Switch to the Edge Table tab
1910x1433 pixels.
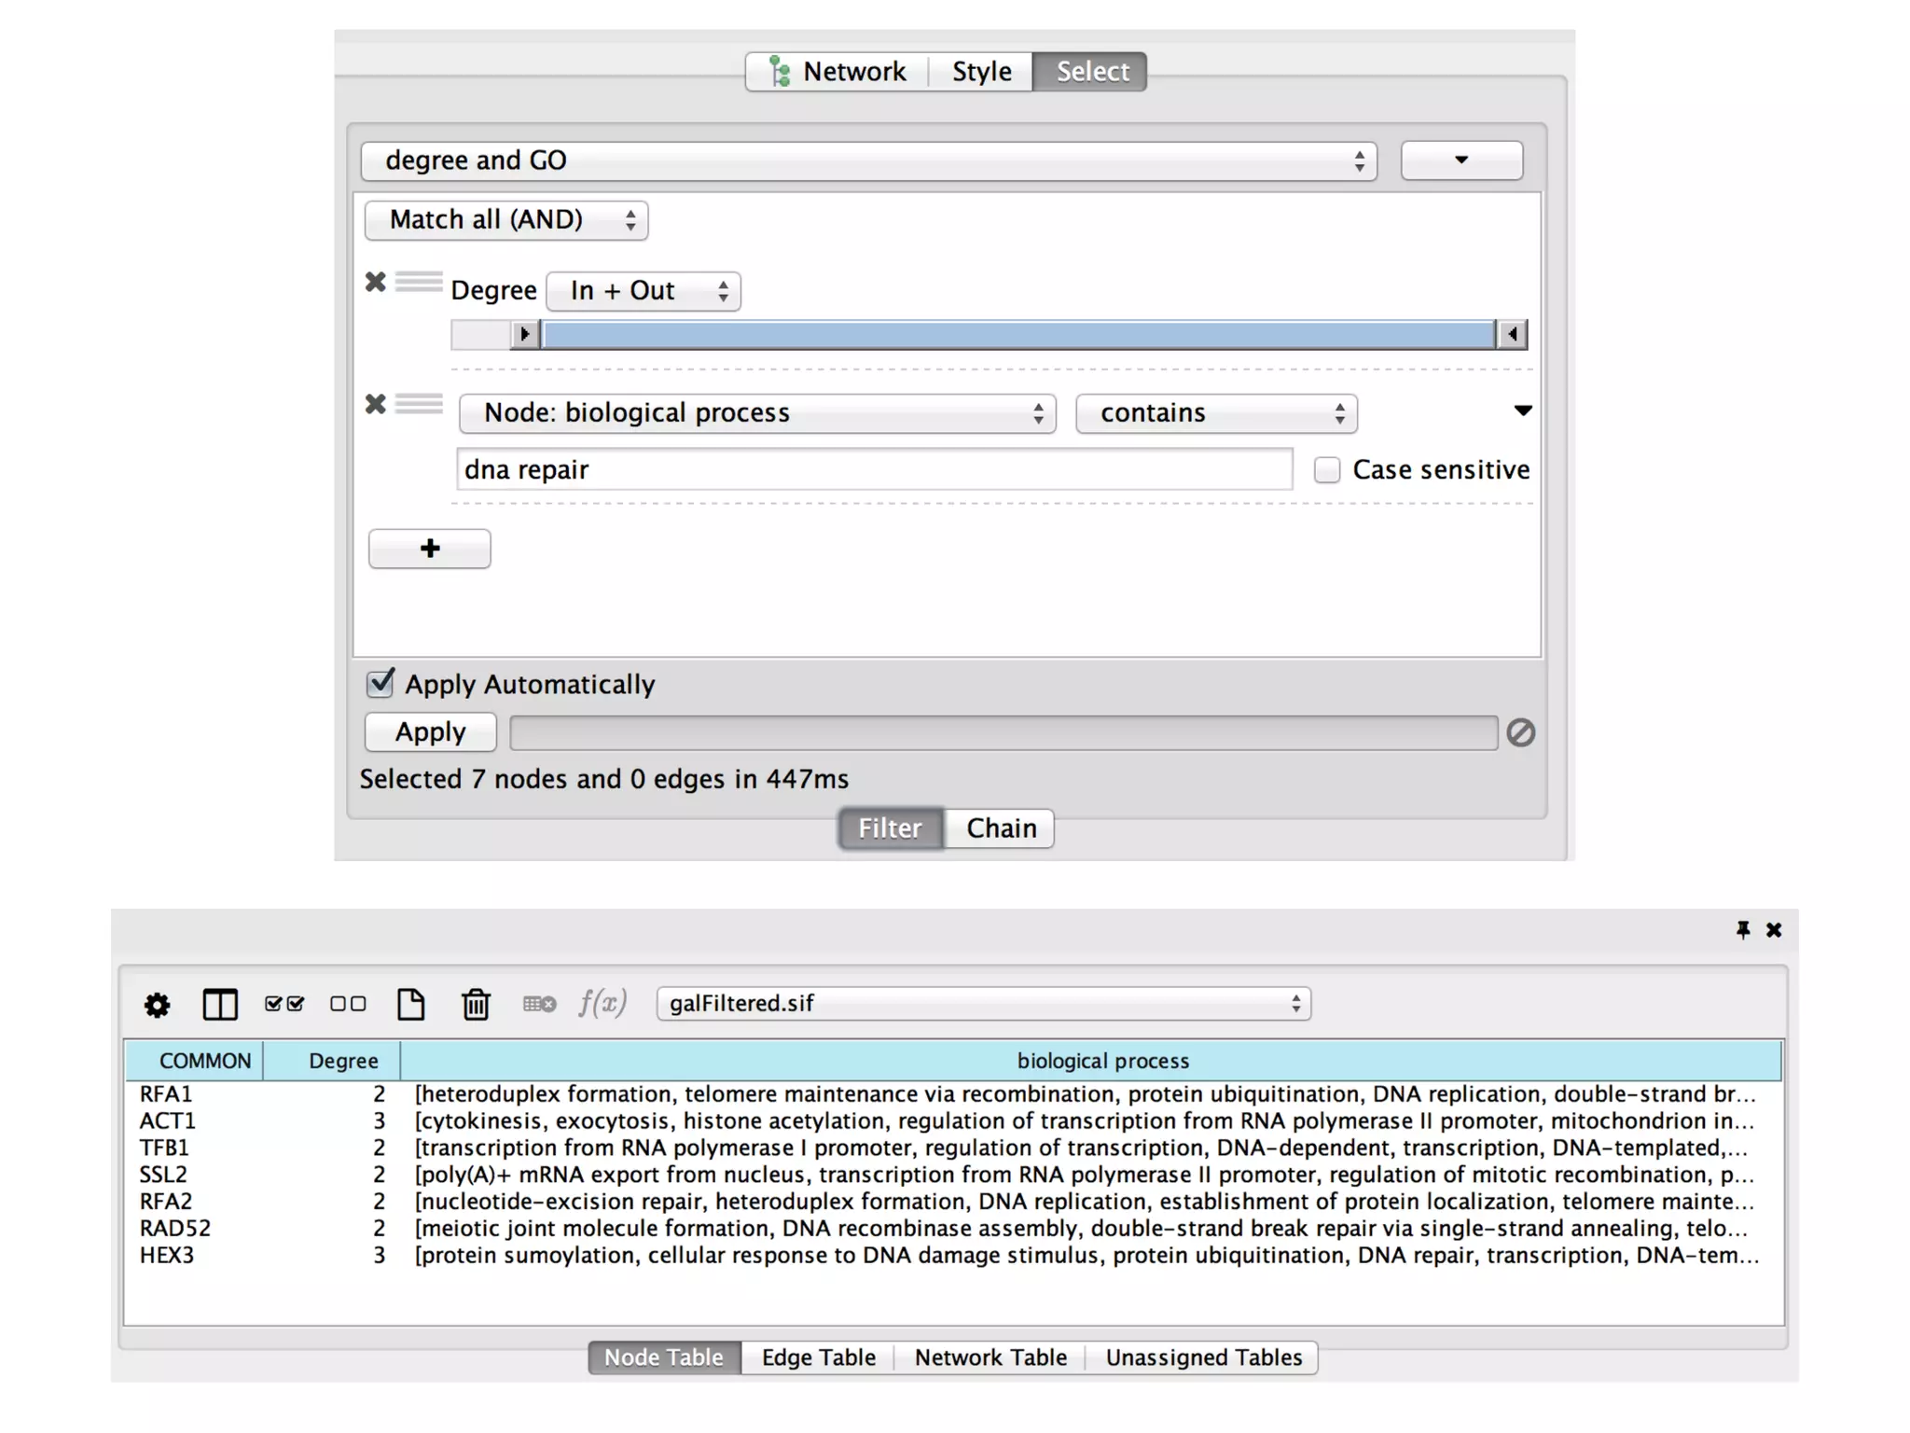pos(818,1357)
